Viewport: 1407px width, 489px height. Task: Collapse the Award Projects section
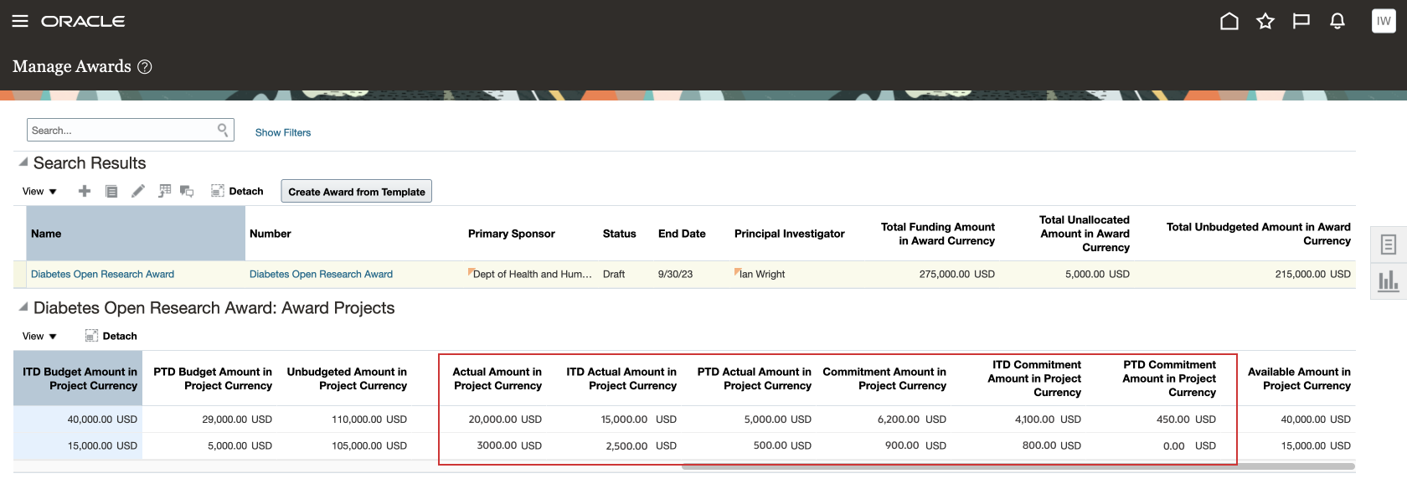click(23, 307)
